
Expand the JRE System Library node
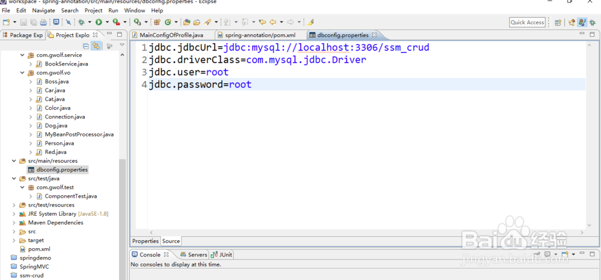[x=14, y=214]
